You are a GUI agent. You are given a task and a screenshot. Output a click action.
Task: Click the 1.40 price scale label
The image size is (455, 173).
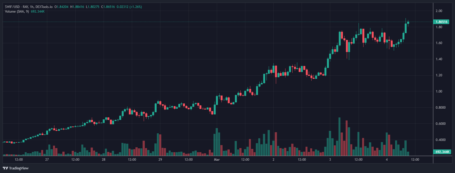click(x=439, y=59)
